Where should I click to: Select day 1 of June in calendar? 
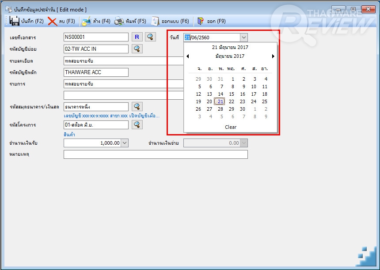coord(233,79)
